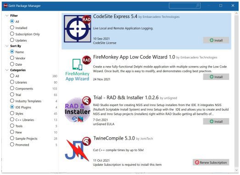The height and width of the screenshot is (175, 240).
Task: Install Trial RAD && Installer
Action: (216, 121)
